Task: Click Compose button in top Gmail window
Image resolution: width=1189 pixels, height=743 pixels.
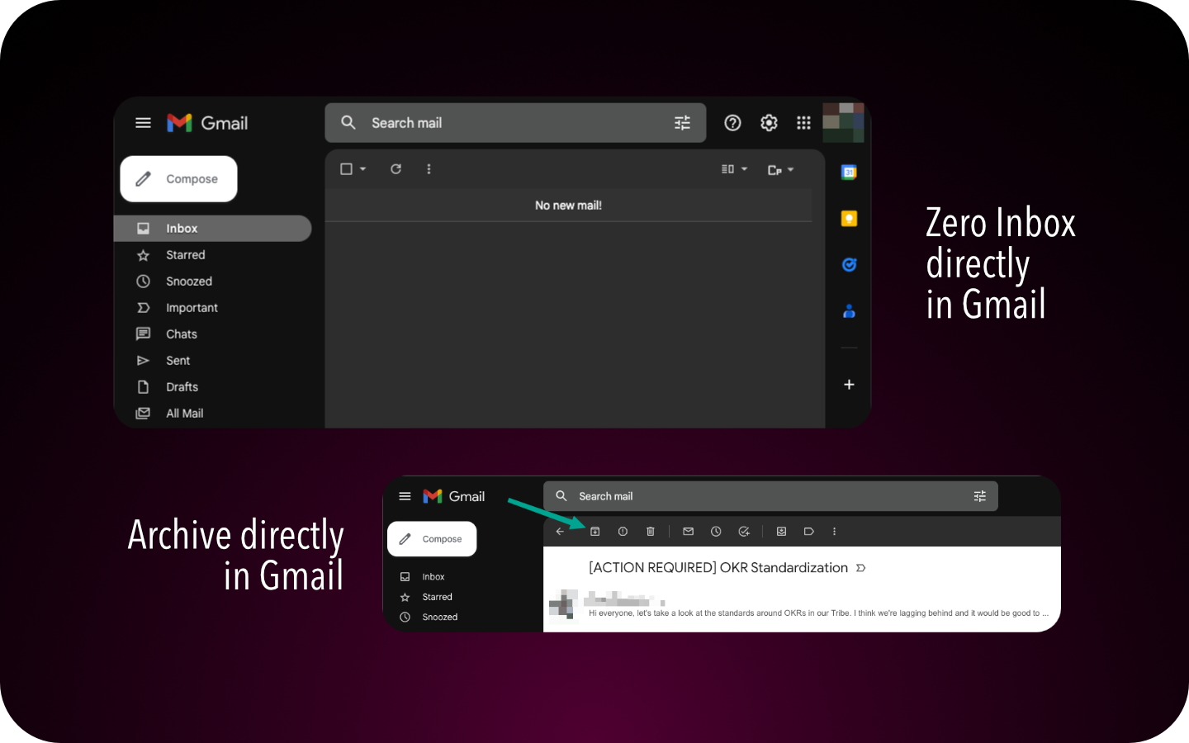Action: (x=178, y=179)
